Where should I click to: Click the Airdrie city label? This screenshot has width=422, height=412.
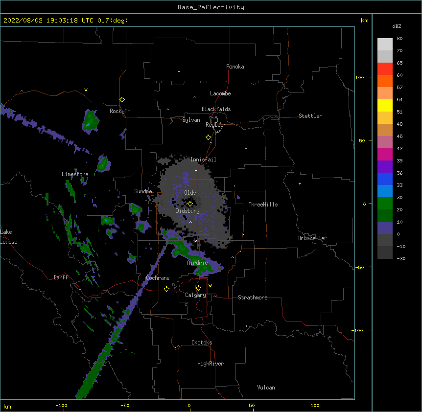click(198, 263)
